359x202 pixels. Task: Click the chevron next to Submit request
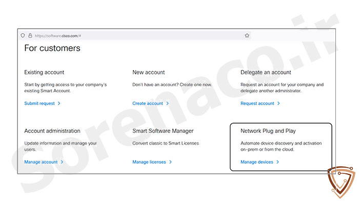[x=59, y=104]
